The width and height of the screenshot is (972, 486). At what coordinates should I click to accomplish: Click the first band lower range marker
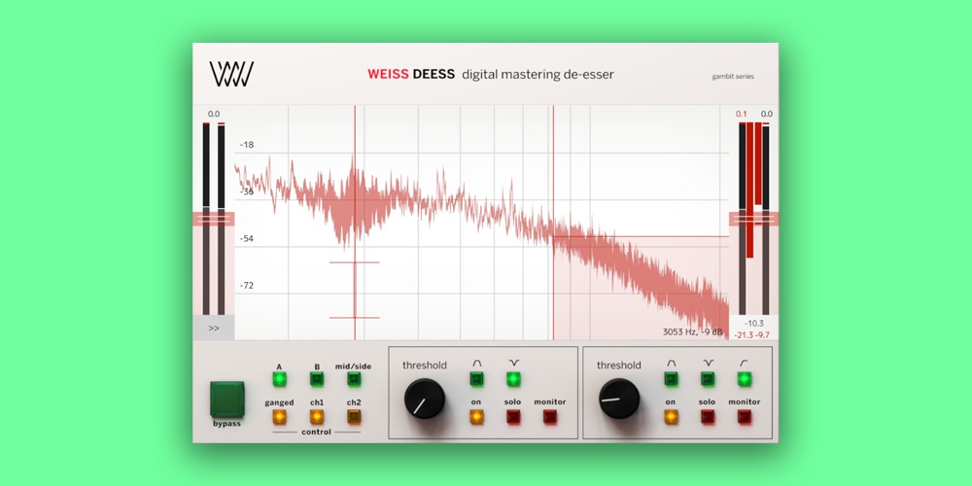point(354,318)
